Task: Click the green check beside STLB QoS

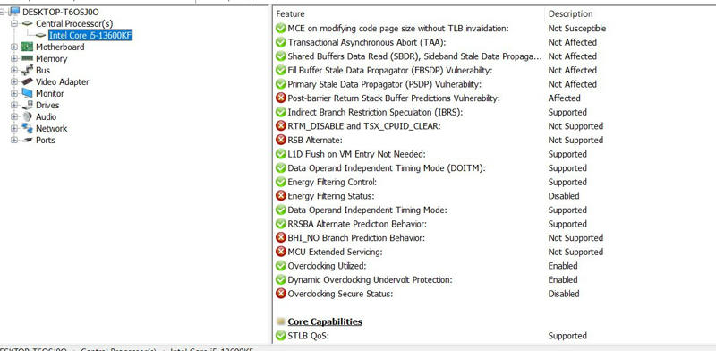Action: coord(281,336)
